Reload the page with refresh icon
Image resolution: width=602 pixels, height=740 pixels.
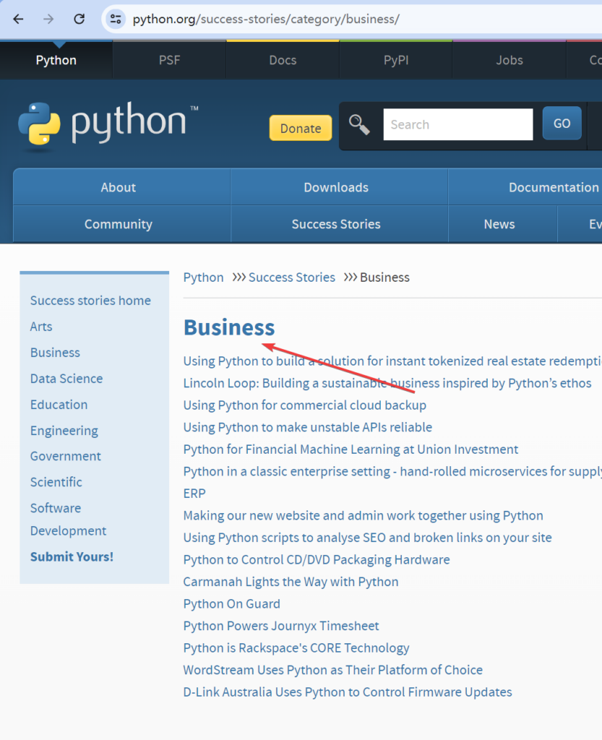[x=79, y=20]
